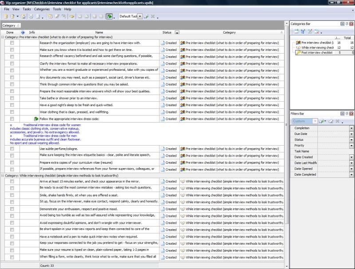Viewport: 355px width, 269px height.
Task: Collapse the Pre interview checklist category group
Action: point(2,38)
